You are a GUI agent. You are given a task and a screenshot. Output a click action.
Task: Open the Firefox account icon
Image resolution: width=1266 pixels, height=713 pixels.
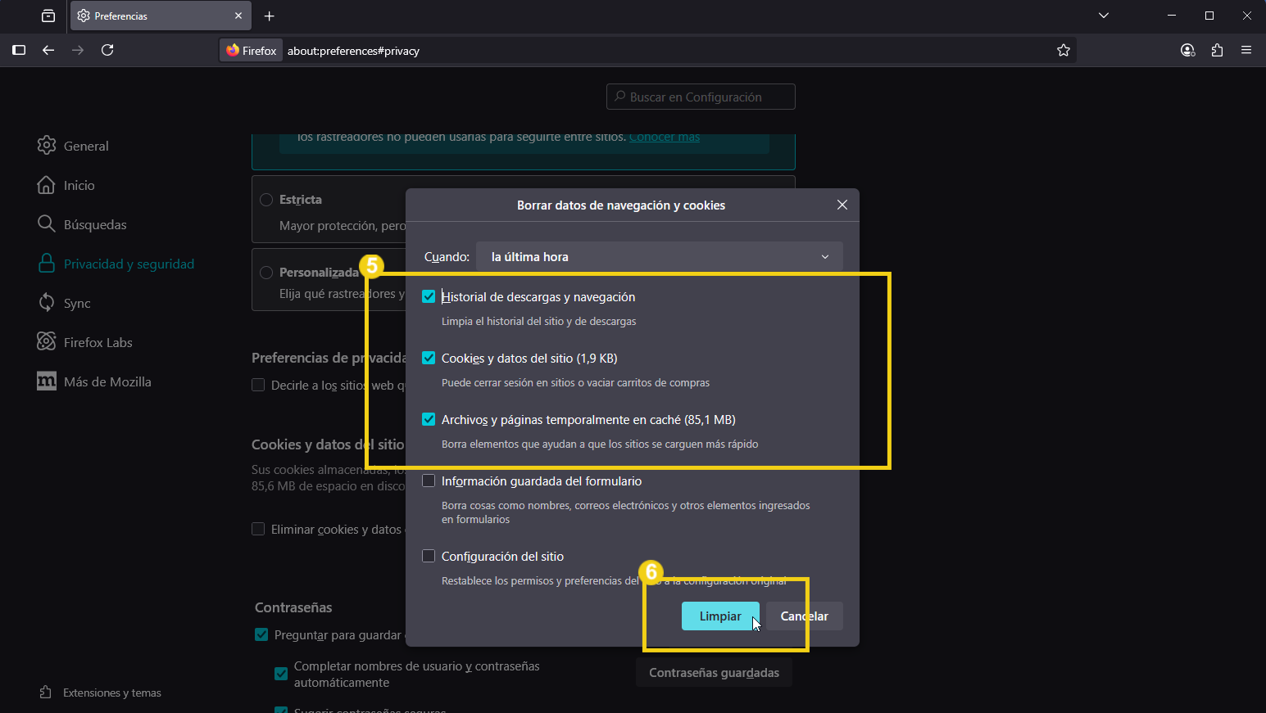click(1187, 50)
